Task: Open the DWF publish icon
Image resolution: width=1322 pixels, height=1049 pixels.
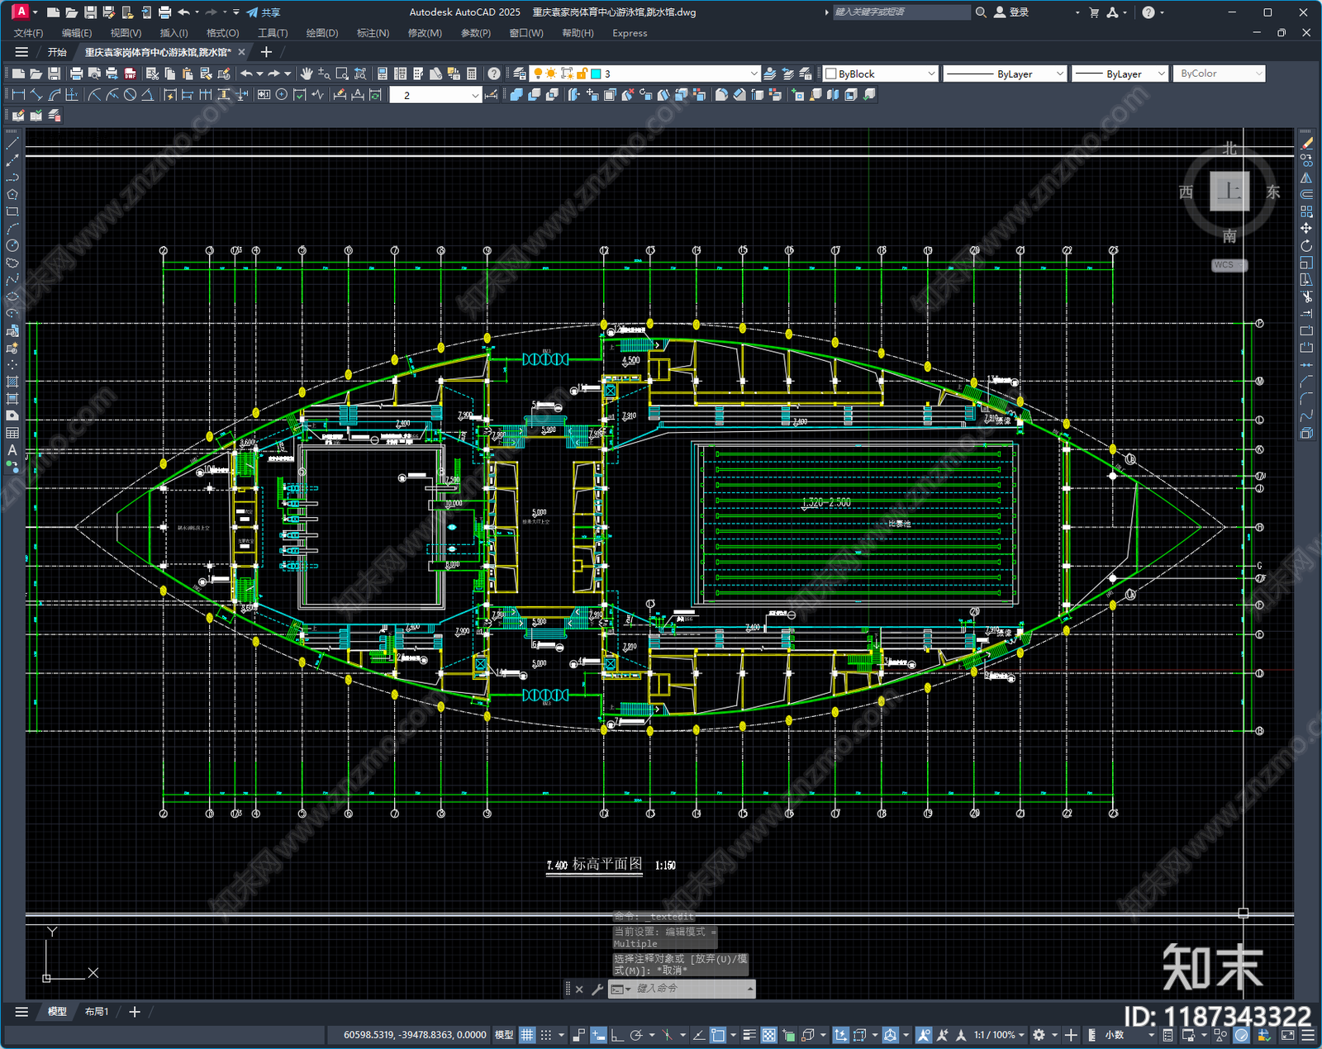Action: [130, 74]
